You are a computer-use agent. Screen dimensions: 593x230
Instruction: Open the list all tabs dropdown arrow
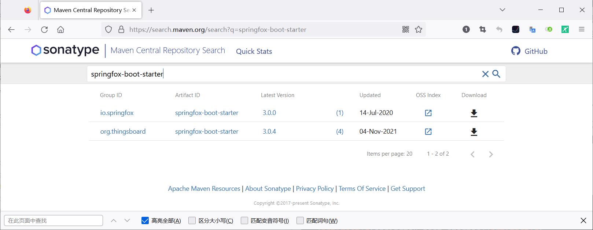(x=502, y=10)
